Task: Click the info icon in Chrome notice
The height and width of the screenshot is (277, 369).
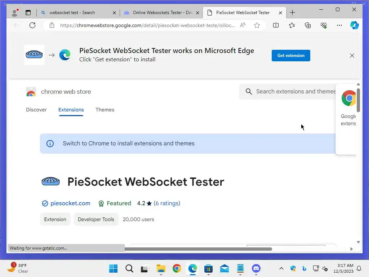Action: (x=50, y=144)
